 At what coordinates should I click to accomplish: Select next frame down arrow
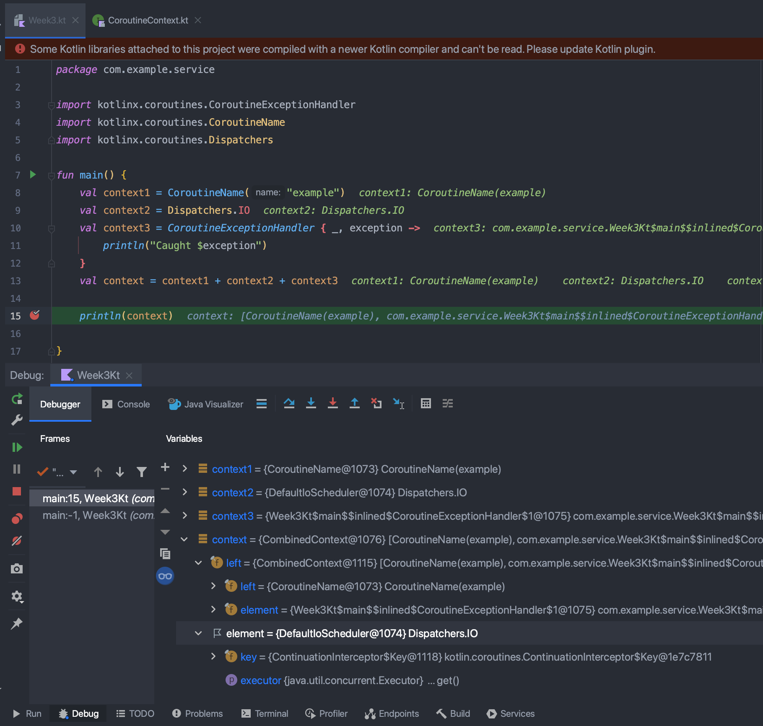[120, 472]
